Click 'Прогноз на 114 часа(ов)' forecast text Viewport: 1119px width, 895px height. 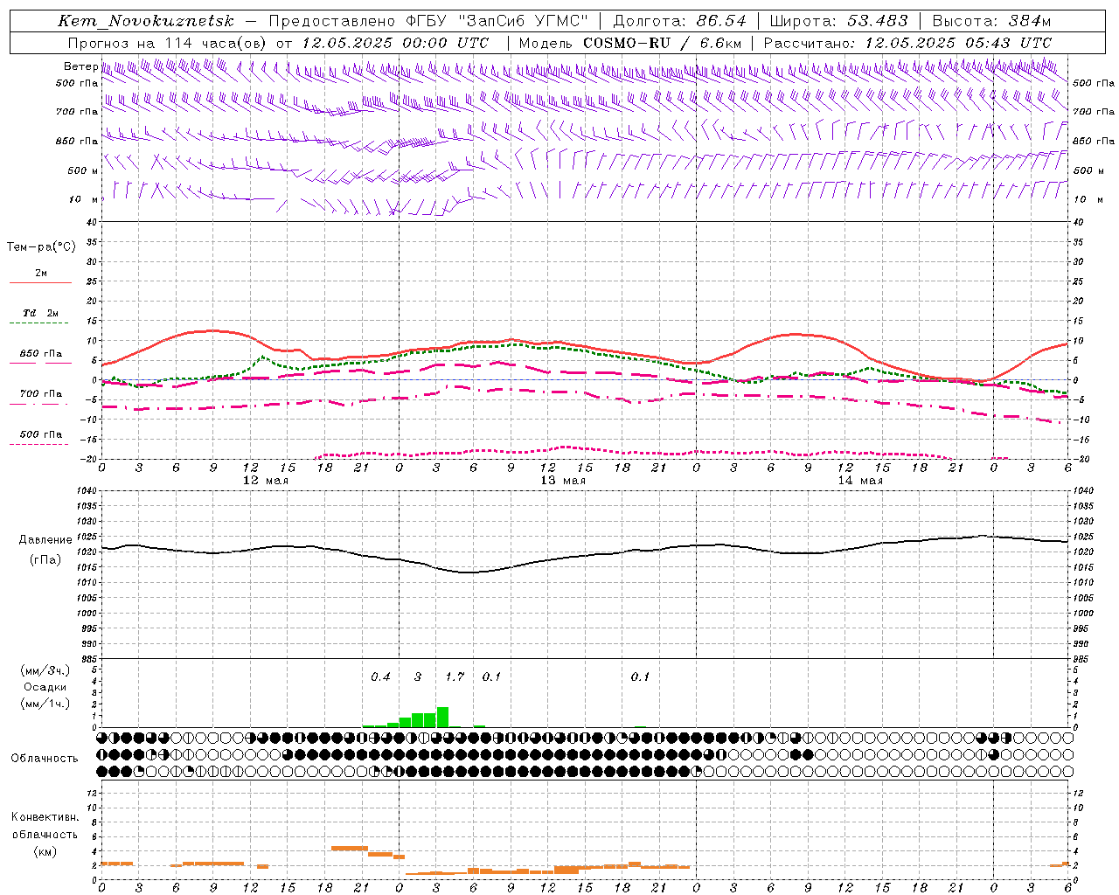click(169, 43)
